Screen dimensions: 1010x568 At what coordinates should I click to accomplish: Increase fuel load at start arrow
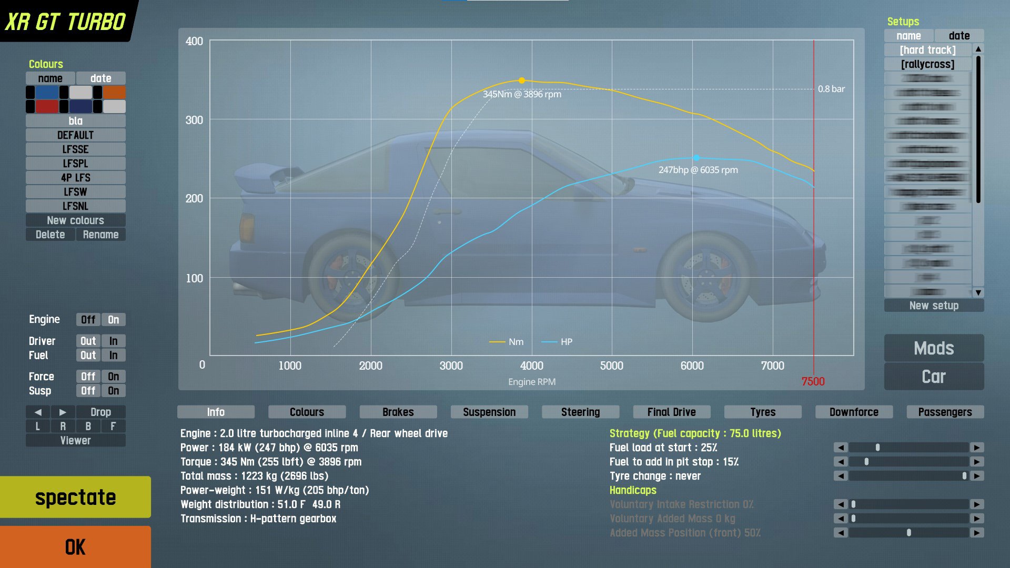click(x=977, y=448)
